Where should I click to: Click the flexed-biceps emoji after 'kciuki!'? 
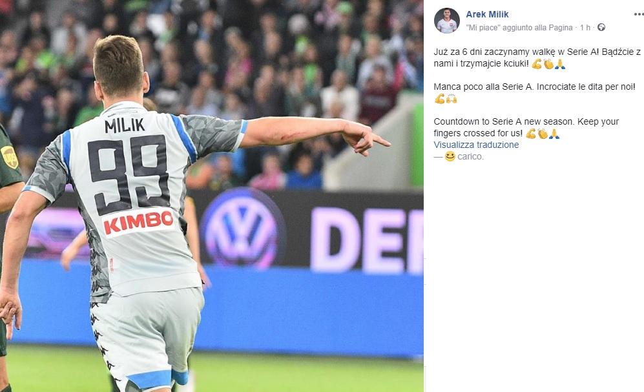(x=536, y=64)
